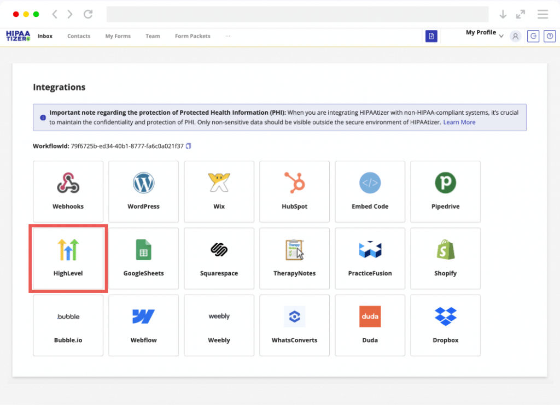The height and width of the screenshot is (405, 560).
Task: Open the My Profile dropdown
Action: (x=483, y=33)
